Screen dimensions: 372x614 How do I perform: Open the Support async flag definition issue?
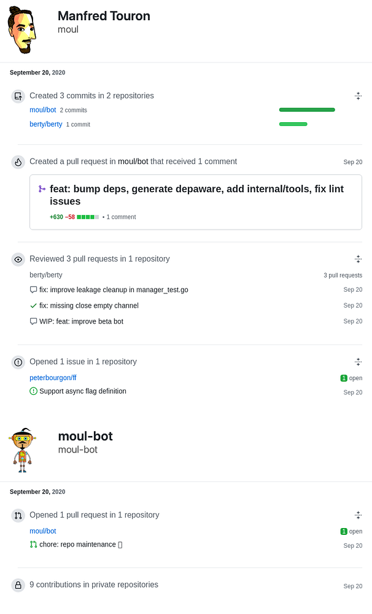pyautogui.click(x=83, y=391)
